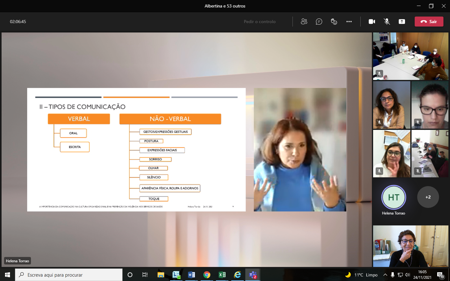Viewport: 450px width, 281px height.
Task: Select the masked group at desk tile
Action: click(430, 154)
